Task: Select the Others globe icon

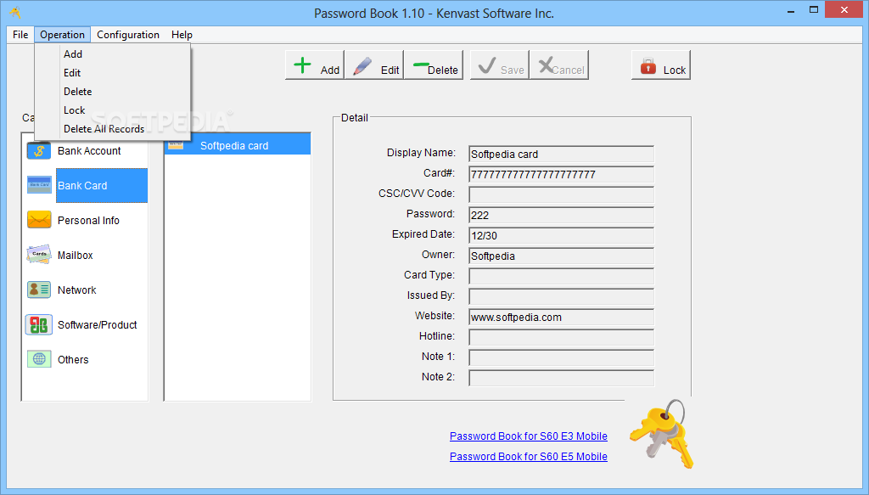Action: [39, 359]
